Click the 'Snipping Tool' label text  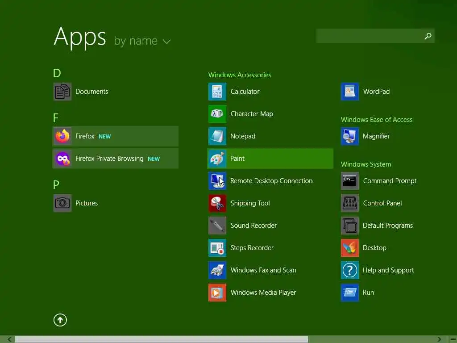250,203
